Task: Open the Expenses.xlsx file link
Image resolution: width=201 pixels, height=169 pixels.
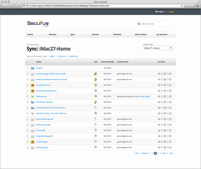Action: (41, 96)
